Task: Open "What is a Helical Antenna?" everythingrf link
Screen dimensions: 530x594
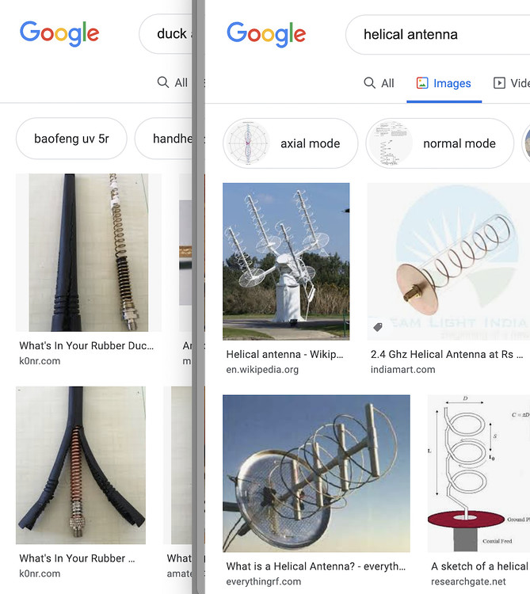Action: (316, 566)
